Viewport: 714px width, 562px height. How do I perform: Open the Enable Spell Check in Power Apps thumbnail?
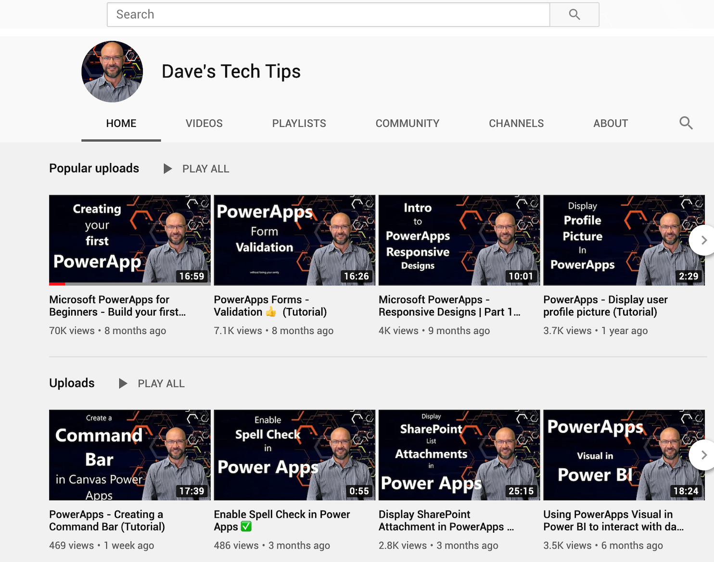294,455
